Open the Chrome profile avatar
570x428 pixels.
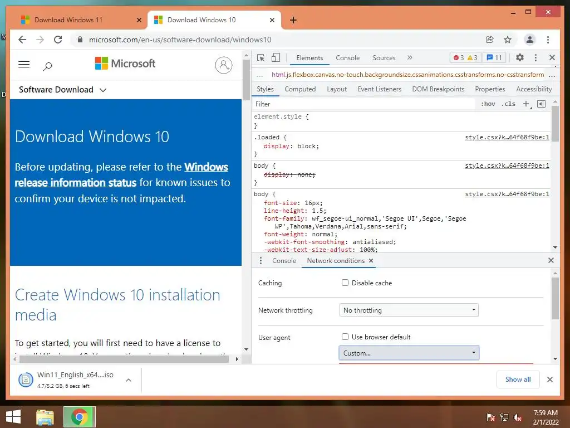530,40
